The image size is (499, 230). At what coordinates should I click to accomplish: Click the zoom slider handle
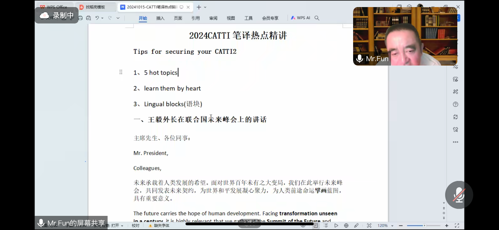tap(424, 226)
